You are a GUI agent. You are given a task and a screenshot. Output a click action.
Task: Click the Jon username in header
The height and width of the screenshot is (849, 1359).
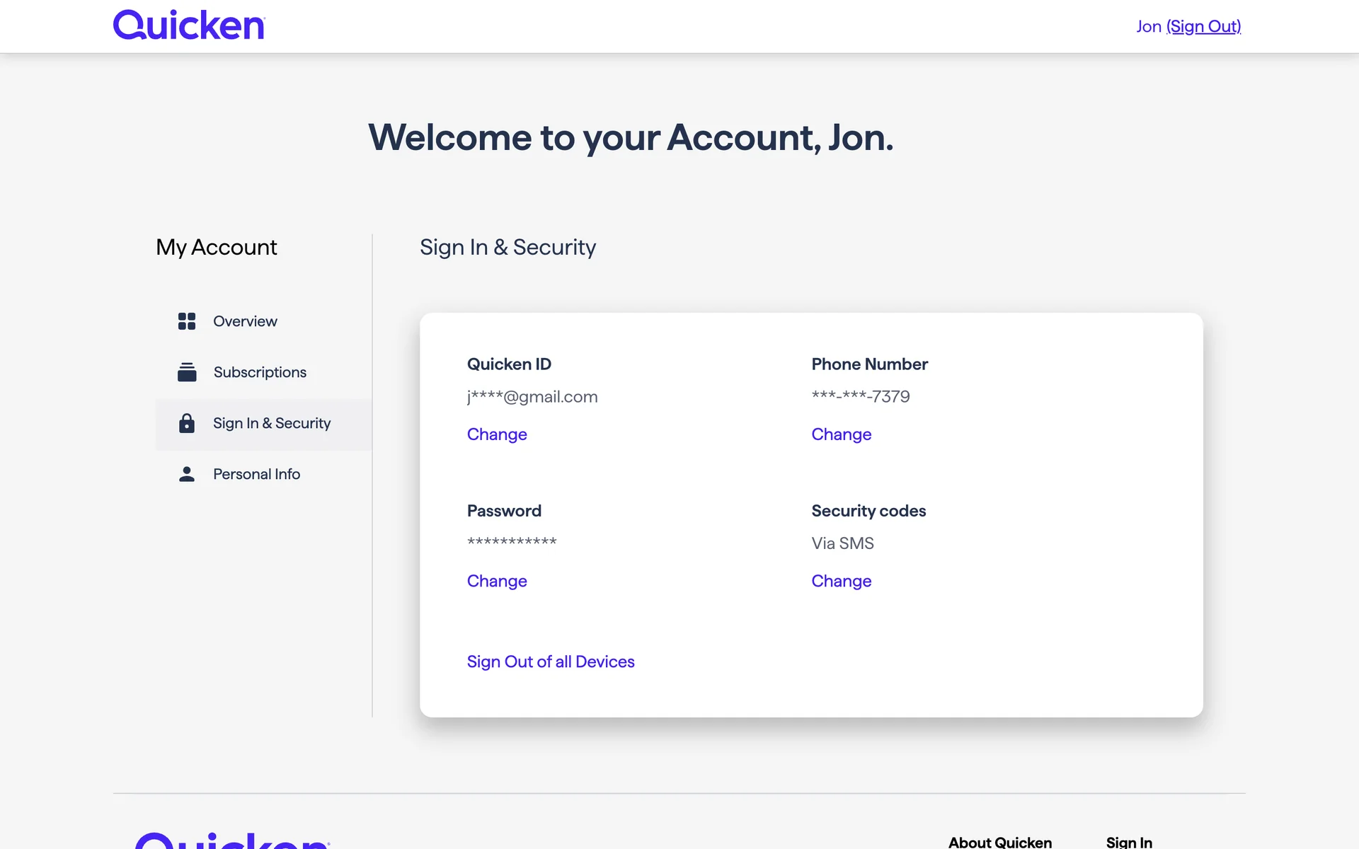coord(1148,26)
